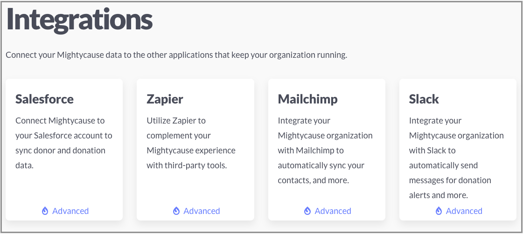
Task: Select the Slack card title
Action: coord(424,99)
